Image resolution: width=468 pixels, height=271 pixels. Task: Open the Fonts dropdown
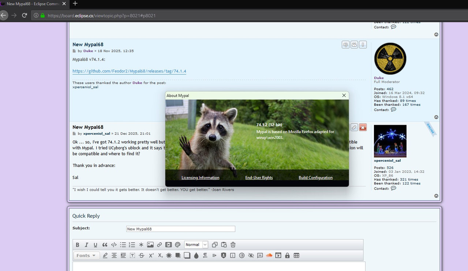(86, 255)
